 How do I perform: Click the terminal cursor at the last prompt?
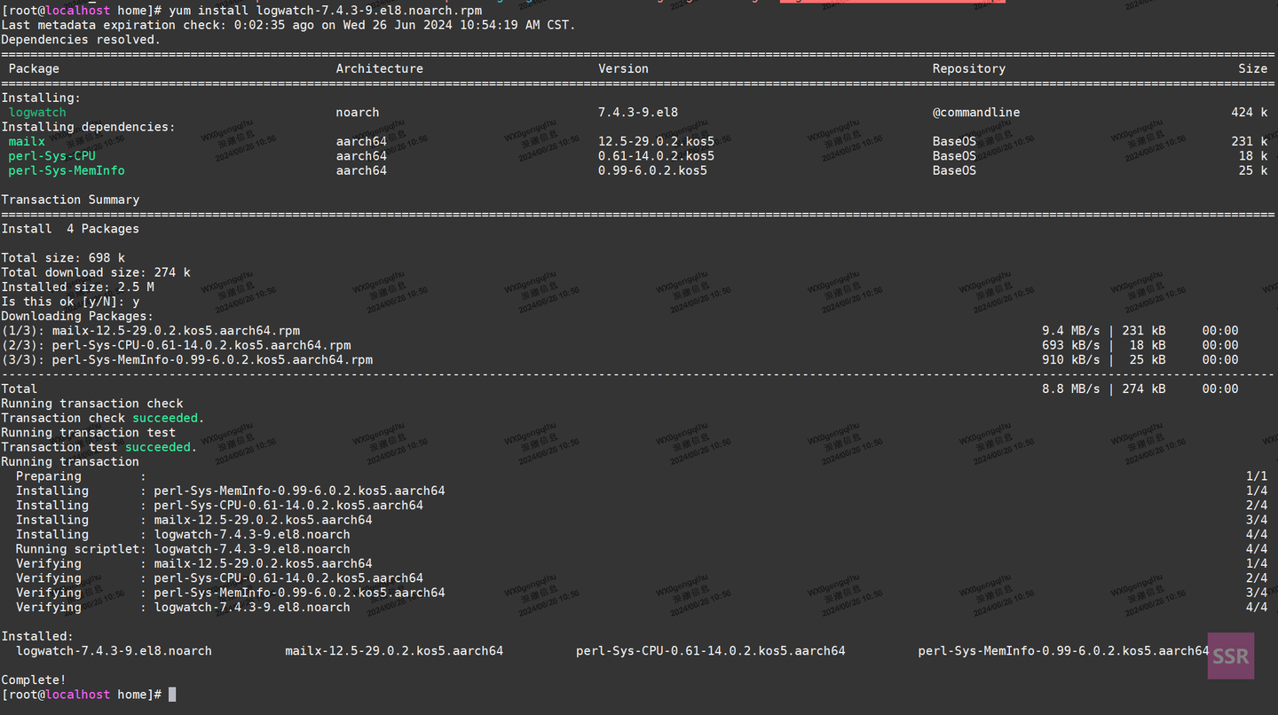172,695
